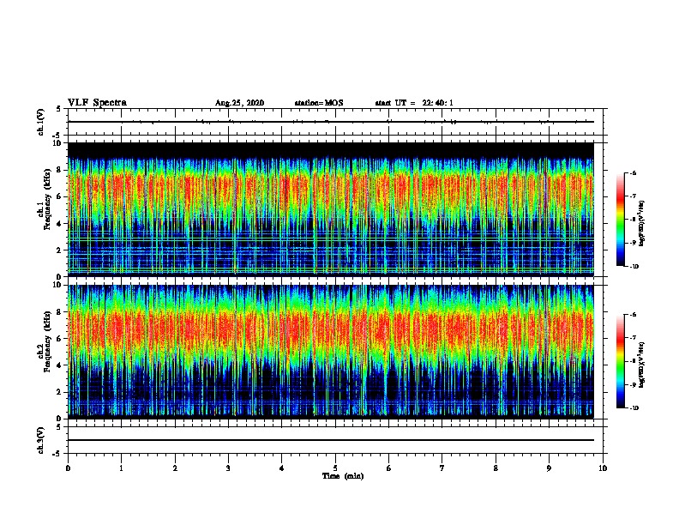Click the 'Time (min)' axis label
Image resolution: width=679 pixels, height=525 pixels.
(x=343, y=476)
